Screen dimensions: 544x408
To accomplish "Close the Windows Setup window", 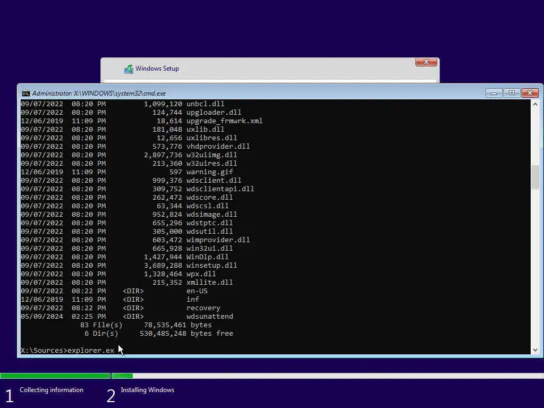I will (426, 62).
